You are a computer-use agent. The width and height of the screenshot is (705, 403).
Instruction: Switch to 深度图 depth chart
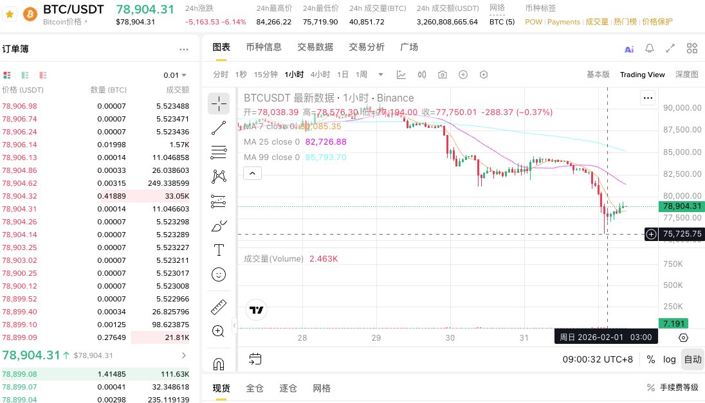(x=686, y=75)
